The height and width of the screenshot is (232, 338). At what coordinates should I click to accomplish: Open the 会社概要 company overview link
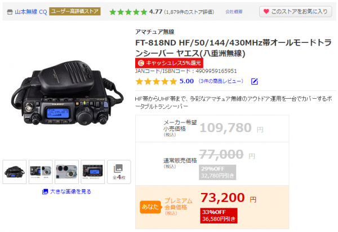click(234, 12)
